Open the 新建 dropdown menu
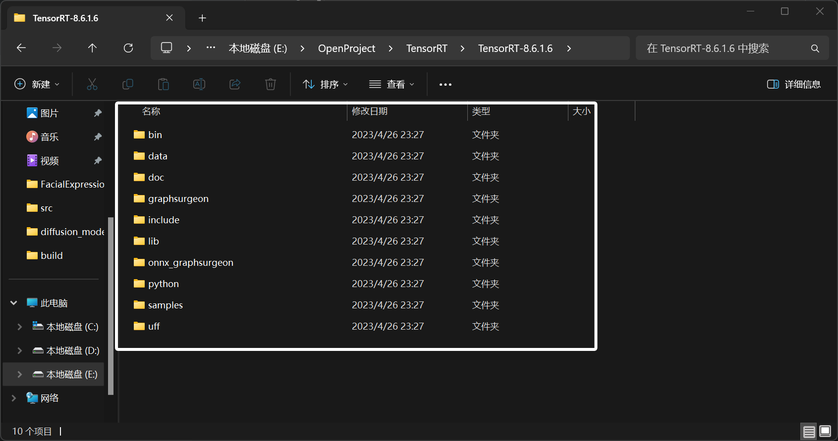 (37, 84)
